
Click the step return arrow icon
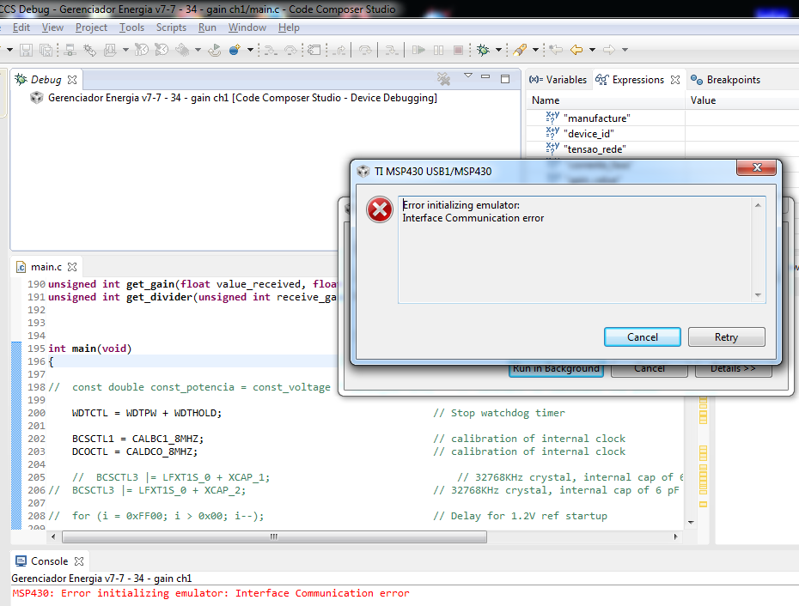click(339, 50)
